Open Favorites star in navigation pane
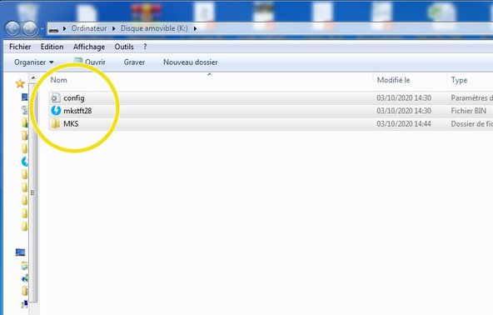The height and width of the screenshot is (315, 493). point(20,83)
